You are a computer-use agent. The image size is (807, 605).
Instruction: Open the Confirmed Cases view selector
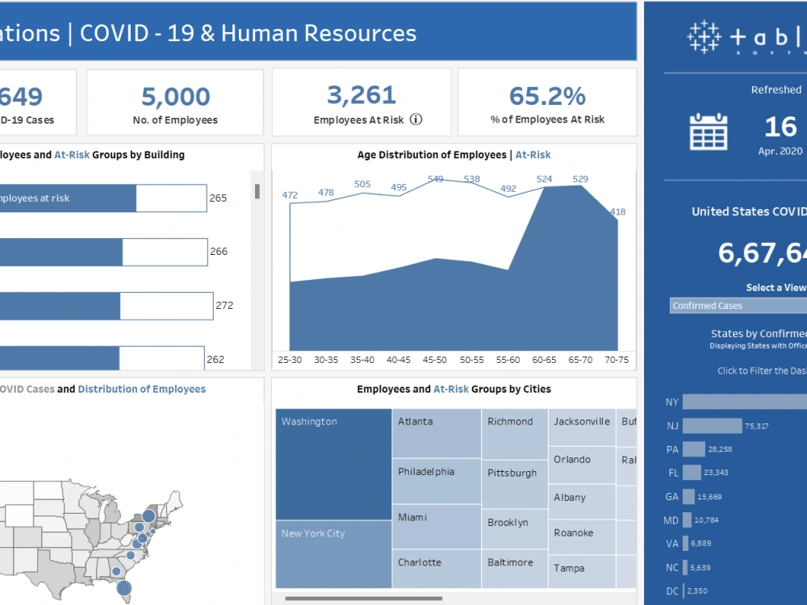[737, 305]
